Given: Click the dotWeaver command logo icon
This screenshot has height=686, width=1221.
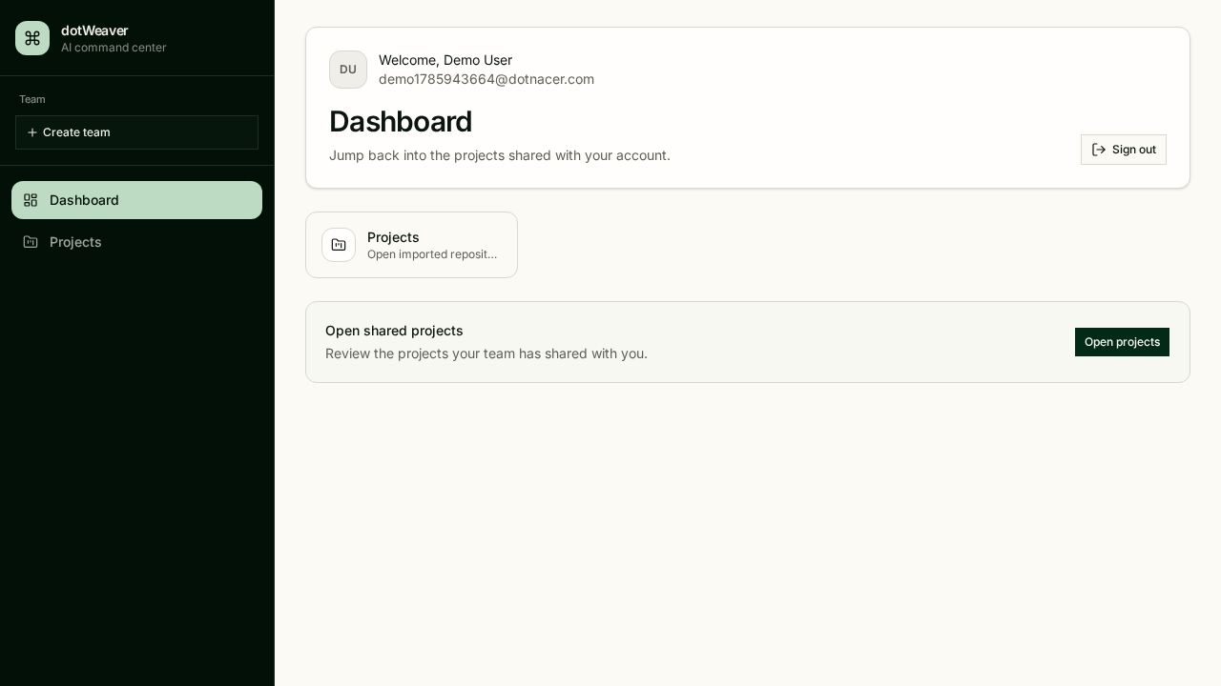Looking at the screenshot, I should pyautogui.click(x=32, y=38).
